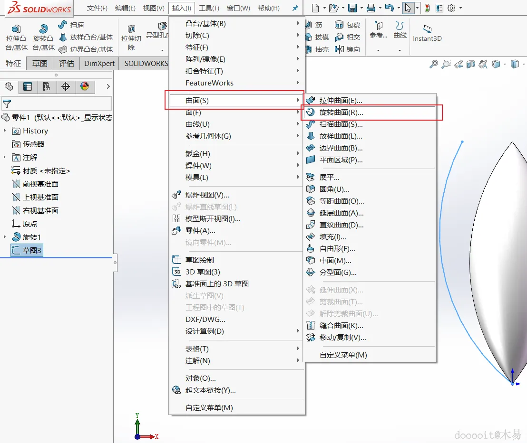
Task: Click the 包覆 wrap tool icon
Action: [x=340, y=25]
